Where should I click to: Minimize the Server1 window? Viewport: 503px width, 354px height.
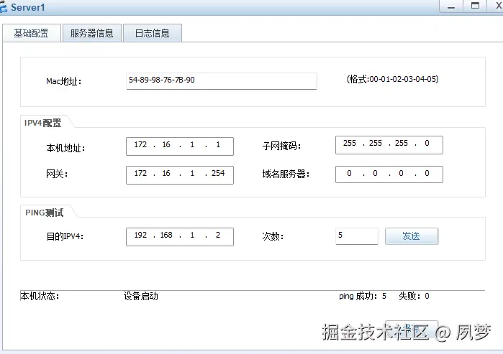(451, 6)
